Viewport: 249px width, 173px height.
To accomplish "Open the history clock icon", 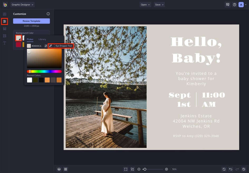I will coord(244,169).
